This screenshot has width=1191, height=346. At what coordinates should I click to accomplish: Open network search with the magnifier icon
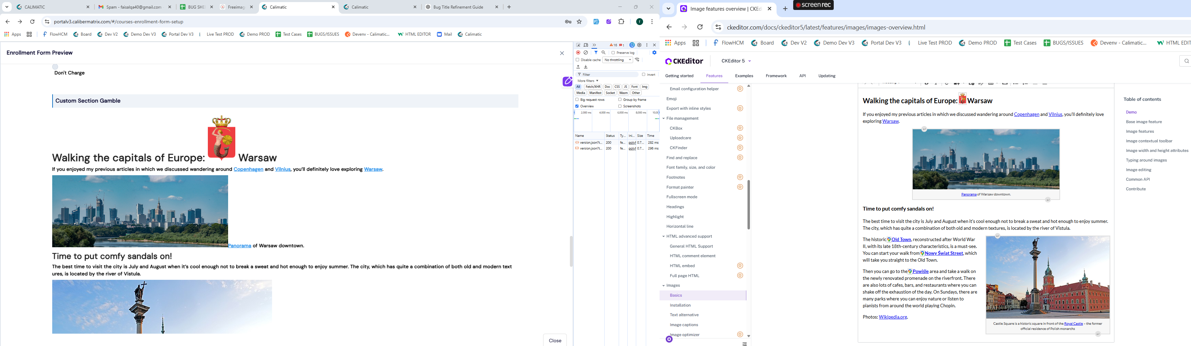[x=603, y=52]
